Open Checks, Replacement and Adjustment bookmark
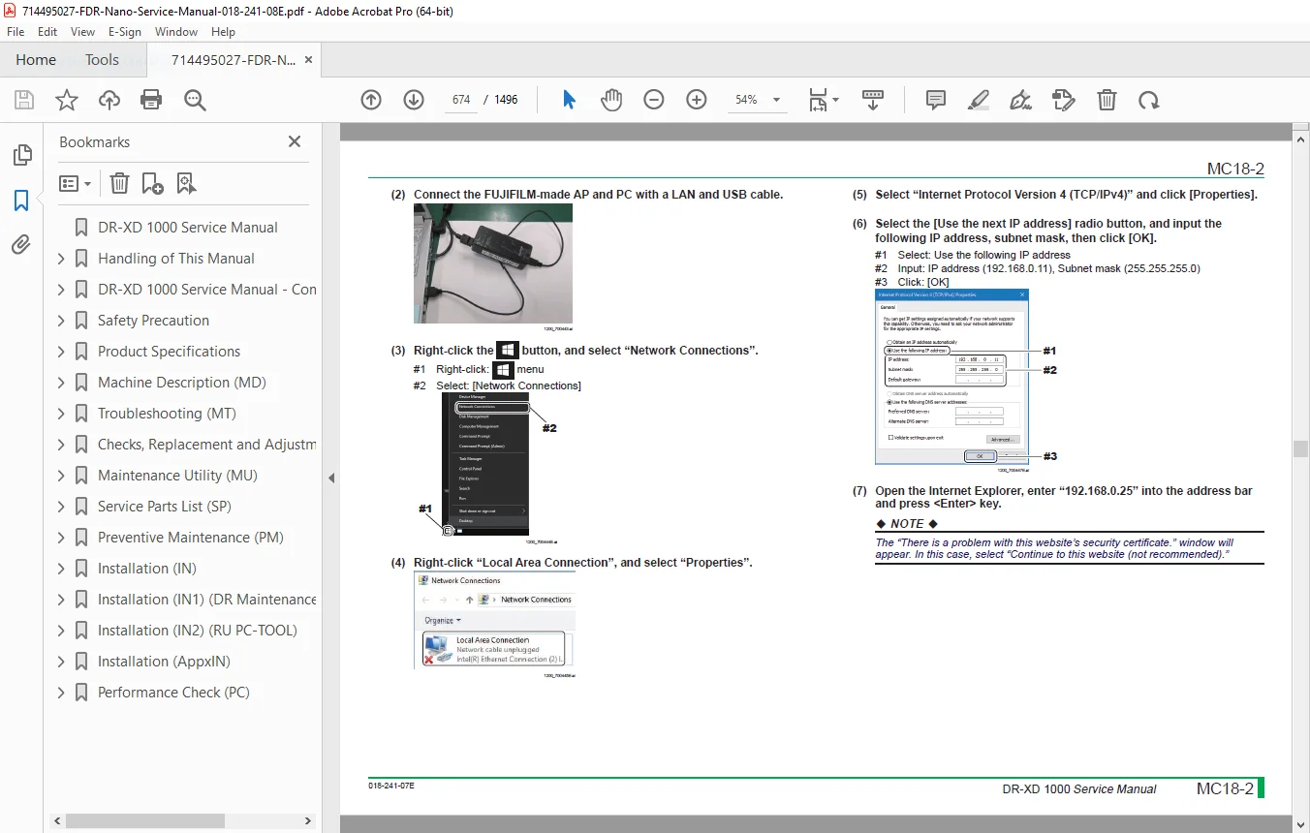 206,445
